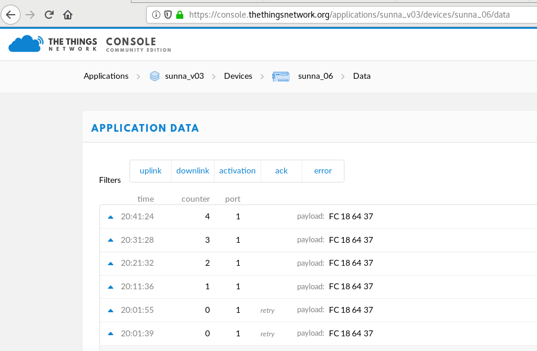Click the counter column header
Screen dimensions: 537x351
point(196,199)
